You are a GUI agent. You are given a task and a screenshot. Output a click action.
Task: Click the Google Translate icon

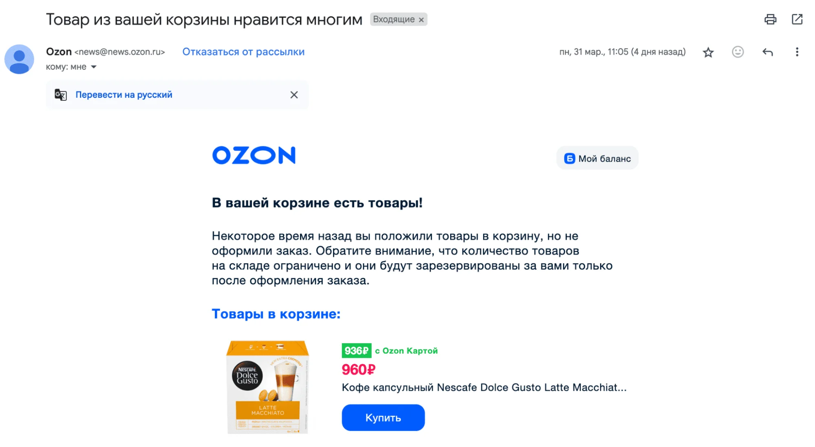(x=61, y=95)
